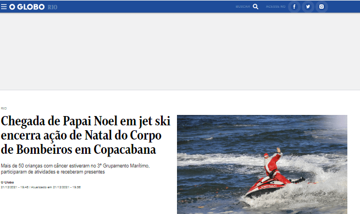Click the O Globo author byline
Viewport: 360px width, 214px height.
7,182
